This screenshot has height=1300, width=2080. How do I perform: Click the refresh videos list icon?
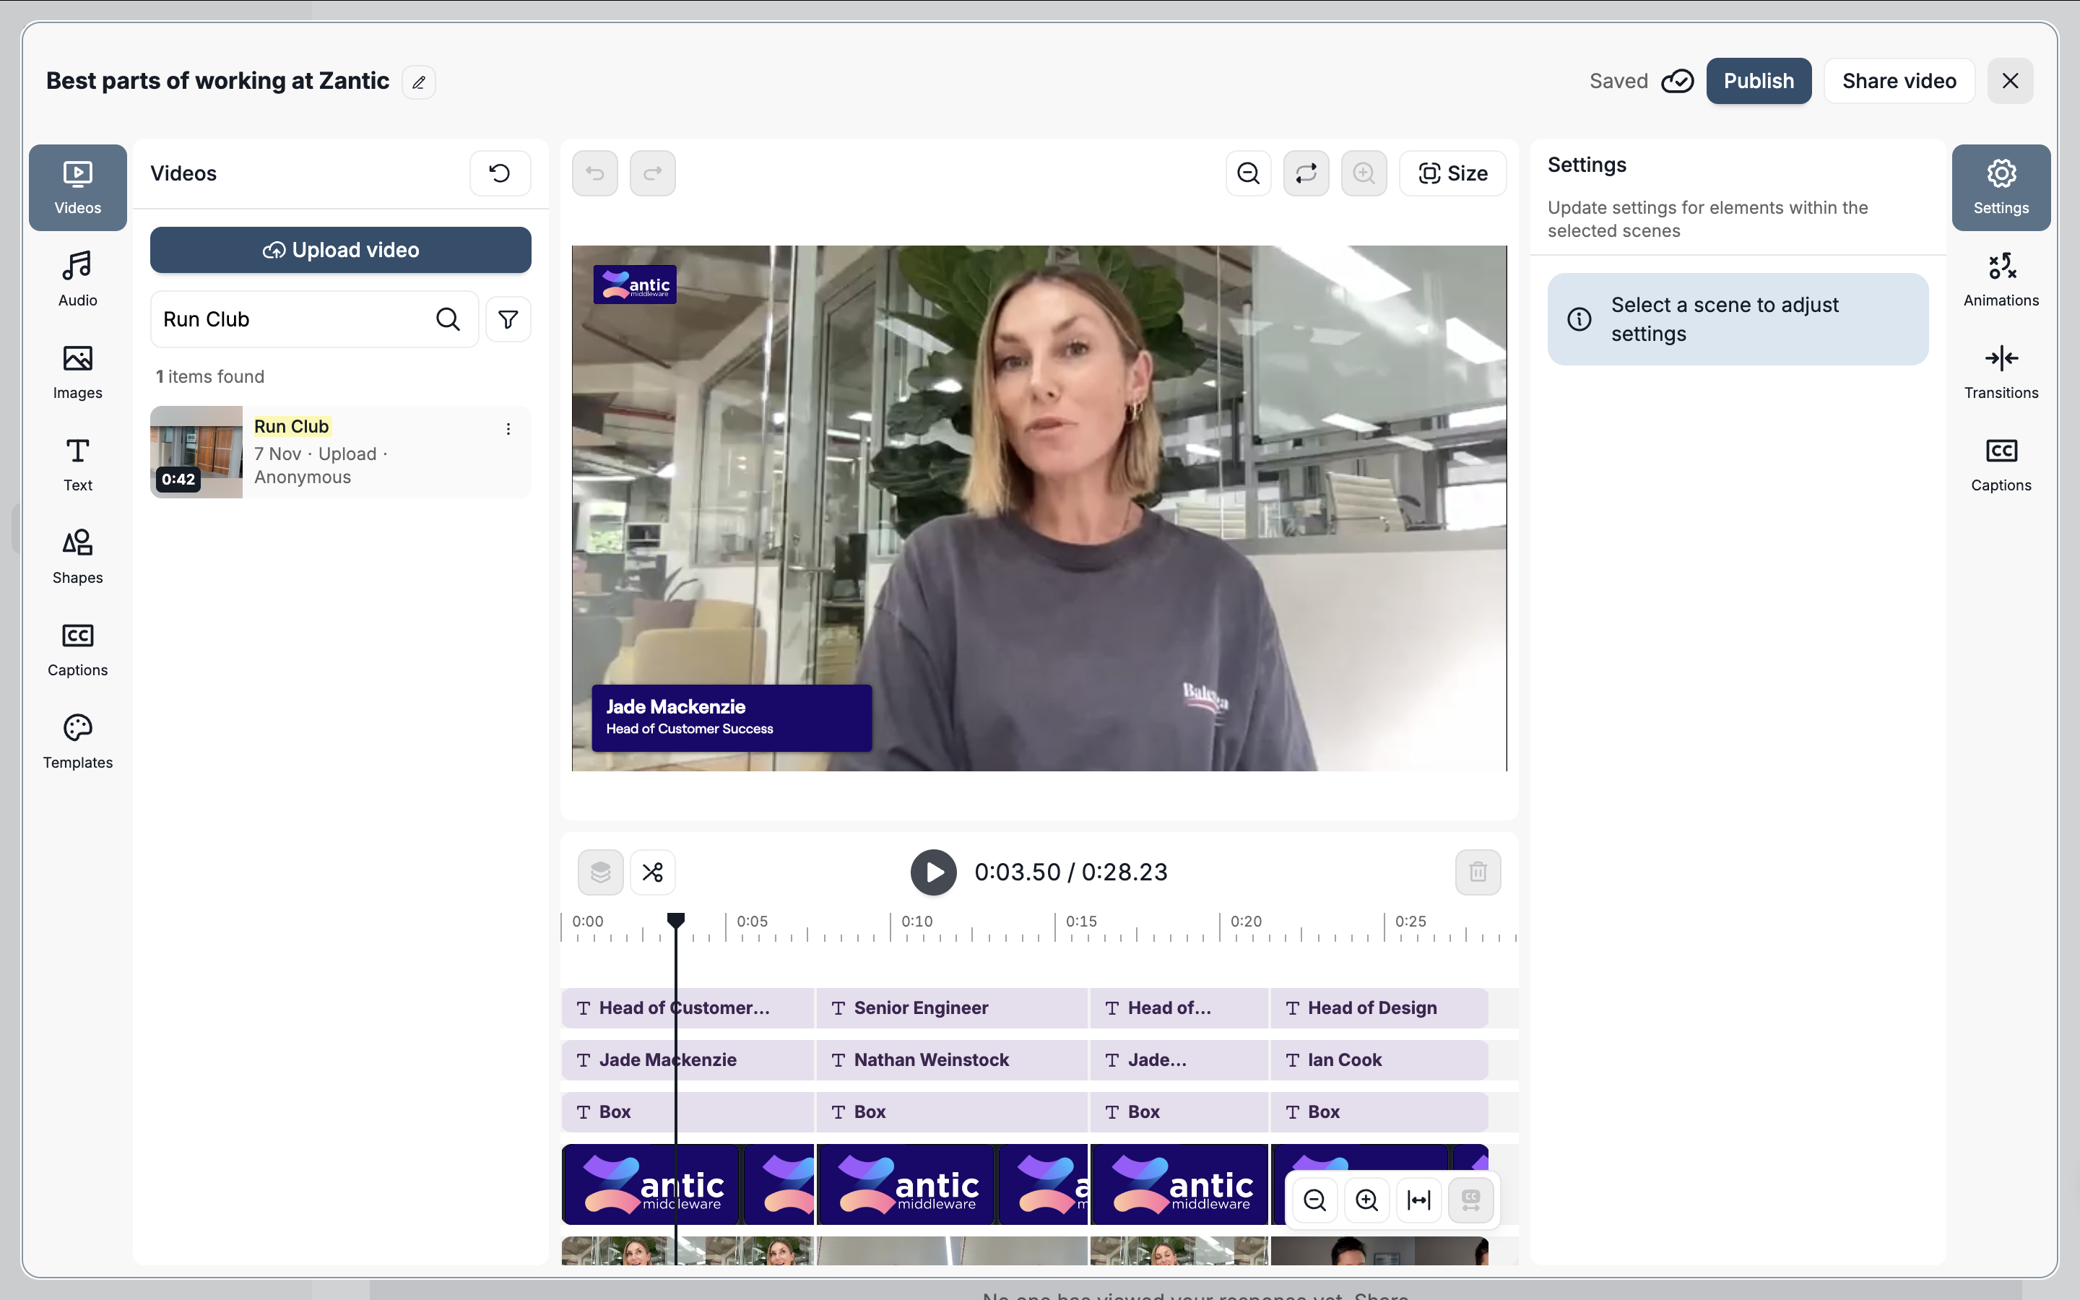(x=499, y=173)
